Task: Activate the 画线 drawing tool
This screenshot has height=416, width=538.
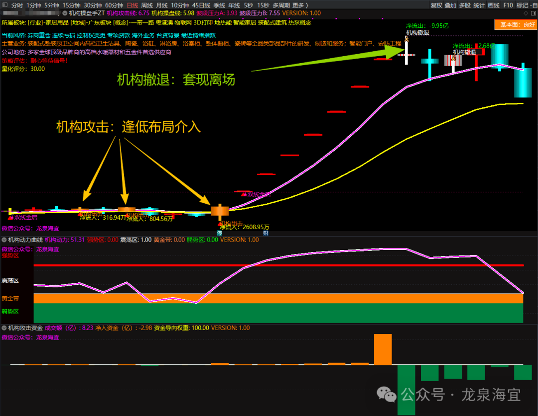Action: click(493, 5)
